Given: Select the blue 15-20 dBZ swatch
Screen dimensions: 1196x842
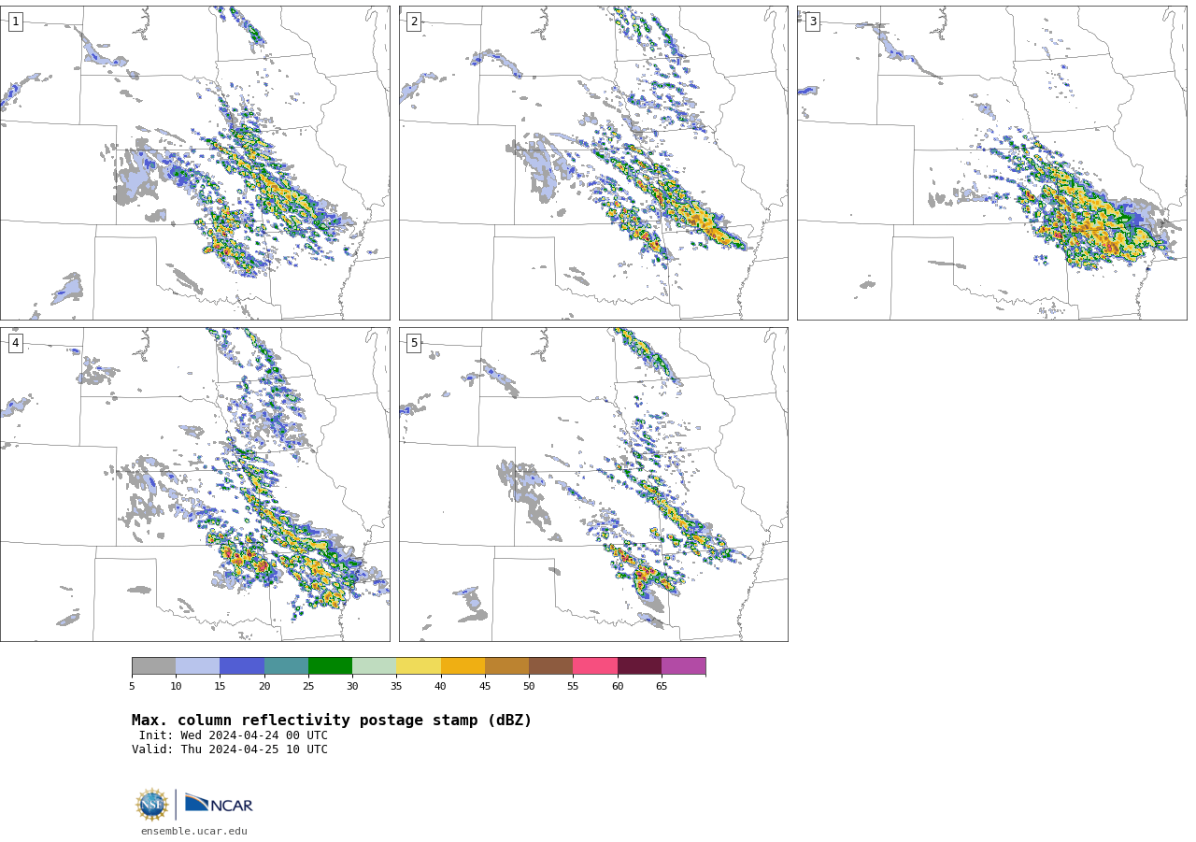Looking at the screenshot, I should [x=242, y=666].
